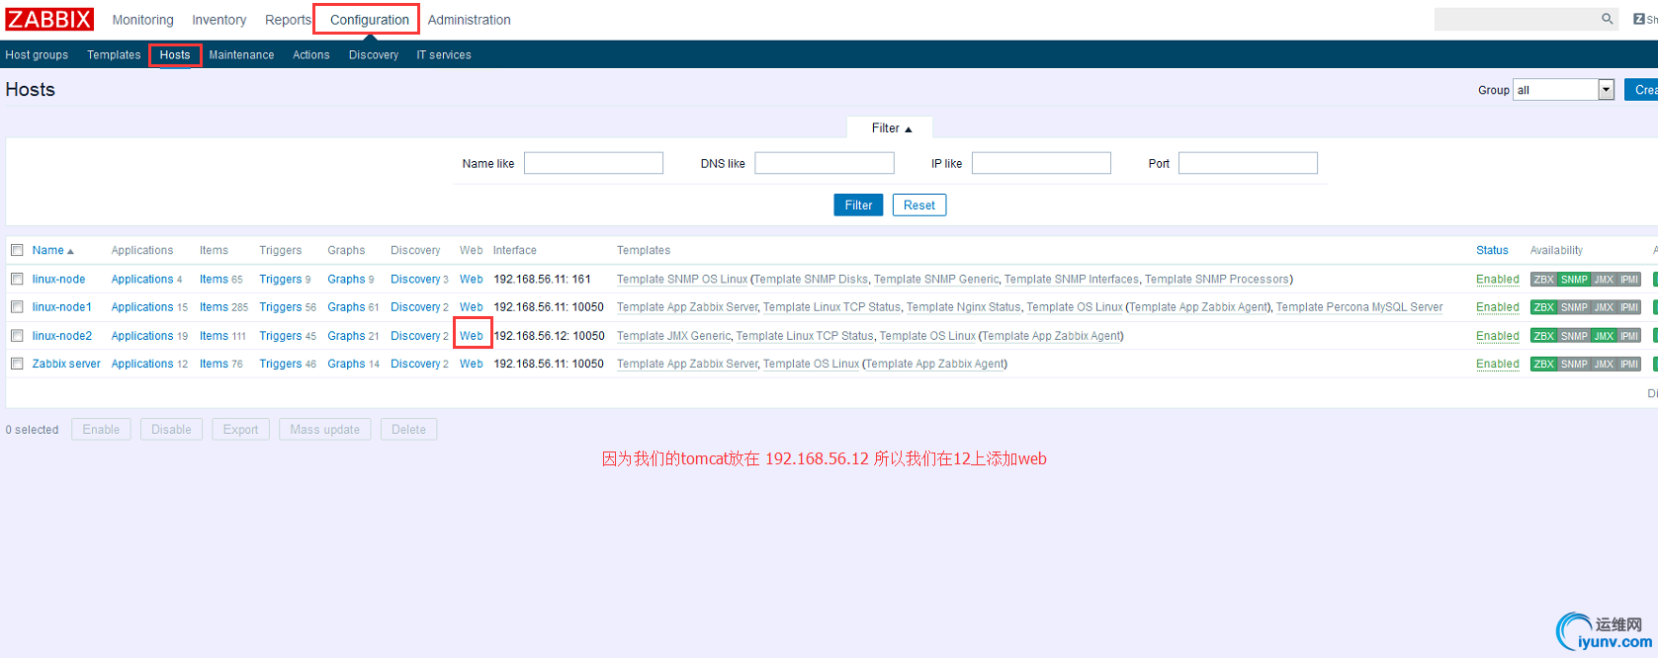Focus the Port input field
This screenshot has width=1658, height=658.
[x=1248, y=163]
